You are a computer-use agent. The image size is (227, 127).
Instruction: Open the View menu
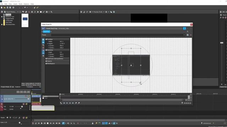click(x=10, y=4)
